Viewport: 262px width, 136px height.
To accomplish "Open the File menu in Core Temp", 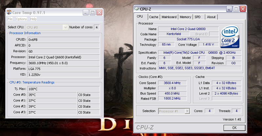I will coord(10,19).
